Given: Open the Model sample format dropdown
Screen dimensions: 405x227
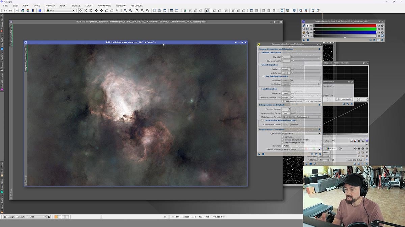Looking at the screenshot, I should click(x=301, y=117).
